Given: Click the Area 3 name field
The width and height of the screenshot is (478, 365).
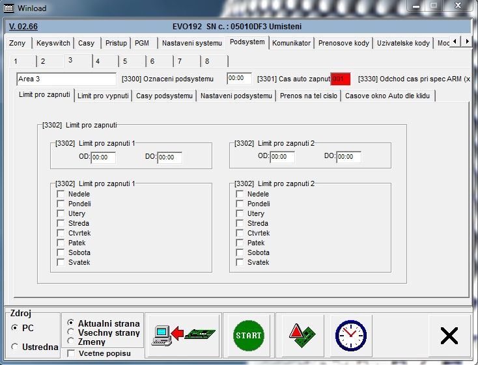Looking at the screenshot, I should click(66, 79).
